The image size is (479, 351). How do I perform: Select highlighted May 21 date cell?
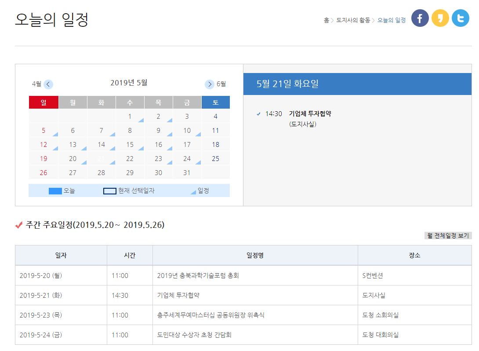coord(101,159)
